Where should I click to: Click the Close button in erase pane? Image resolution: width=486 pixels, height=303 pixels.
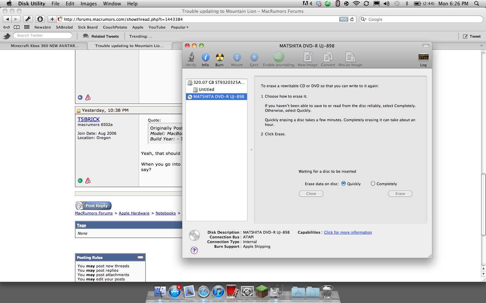pyautogui.click(x=311, y=194)
